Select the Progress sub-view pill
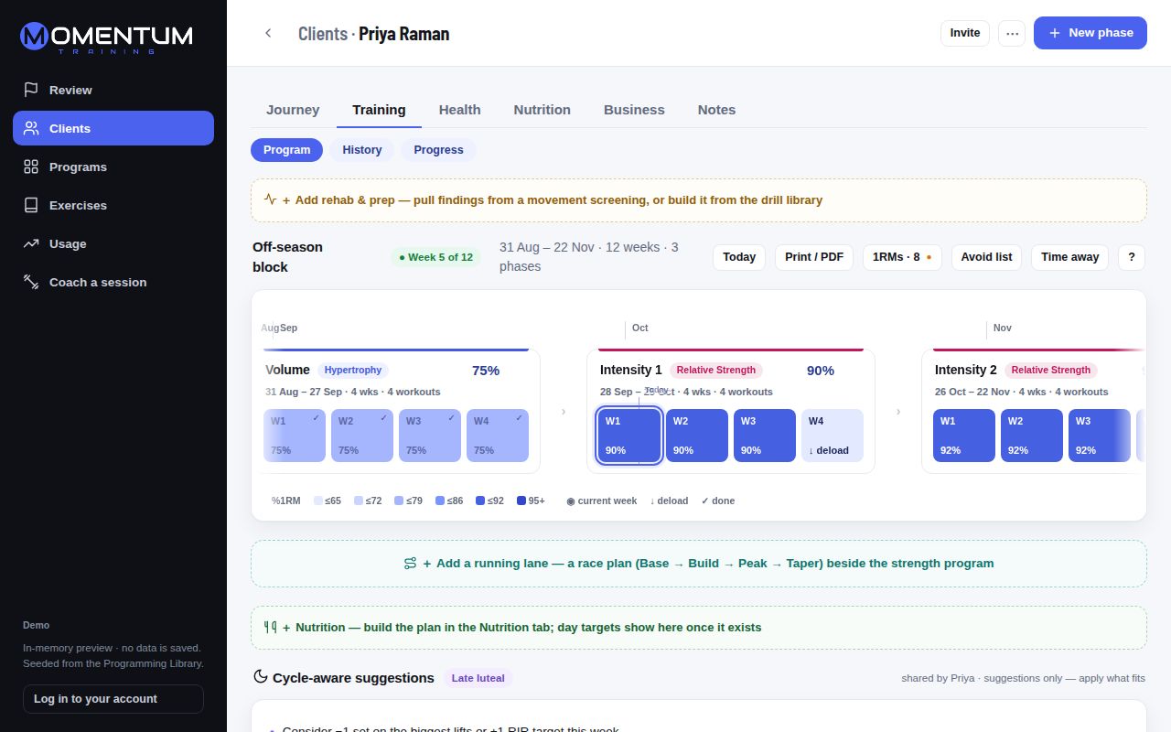This screenshot has width=1171, height=732. coord(438,150)
